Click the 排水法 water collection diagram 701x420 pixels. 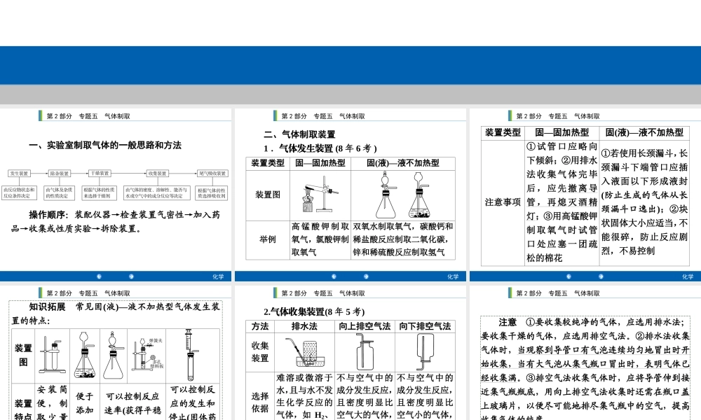point(306,353)
